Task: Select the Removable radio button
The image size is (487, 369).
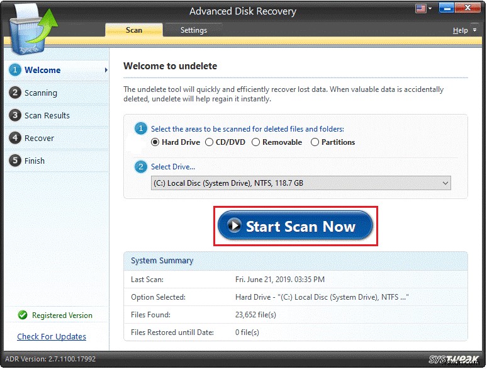Action: [x=255, y=142]
